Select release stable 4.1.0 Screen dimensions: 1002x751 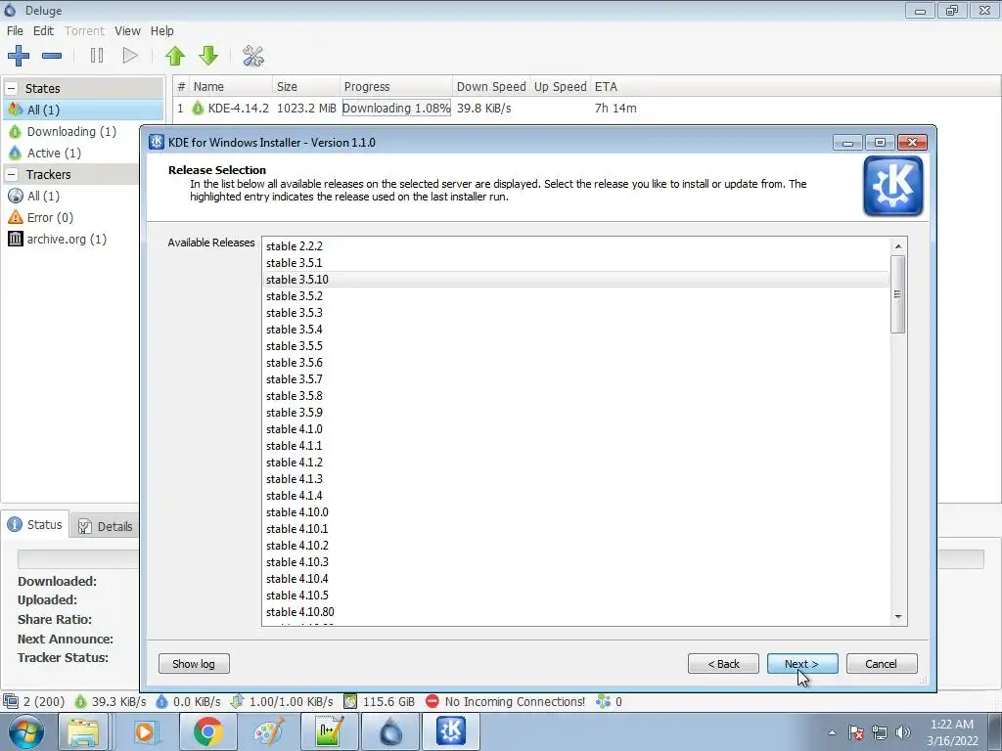(575, 429)
